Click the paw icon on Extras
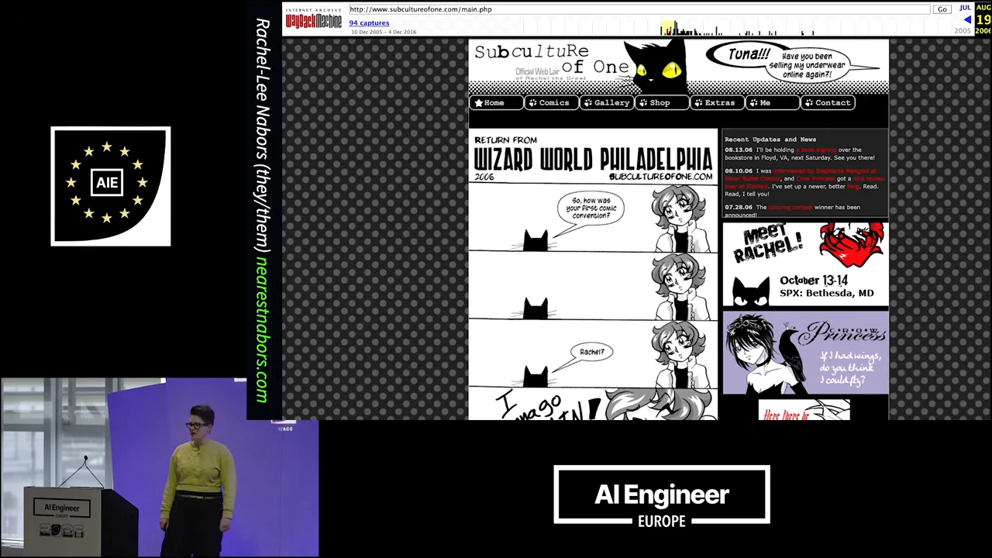 tap(698, 102)
